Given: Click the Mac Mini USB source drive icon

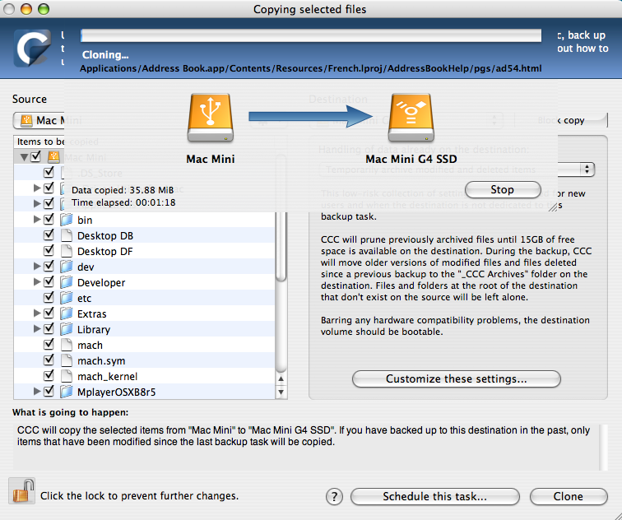Looking at the screenshot, I should [211, 118].
